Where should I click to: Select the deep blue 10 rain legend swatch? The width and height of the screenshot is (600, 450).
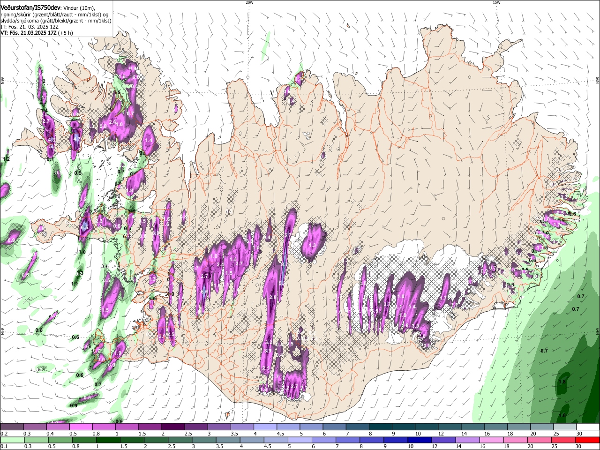pos(420,440)
